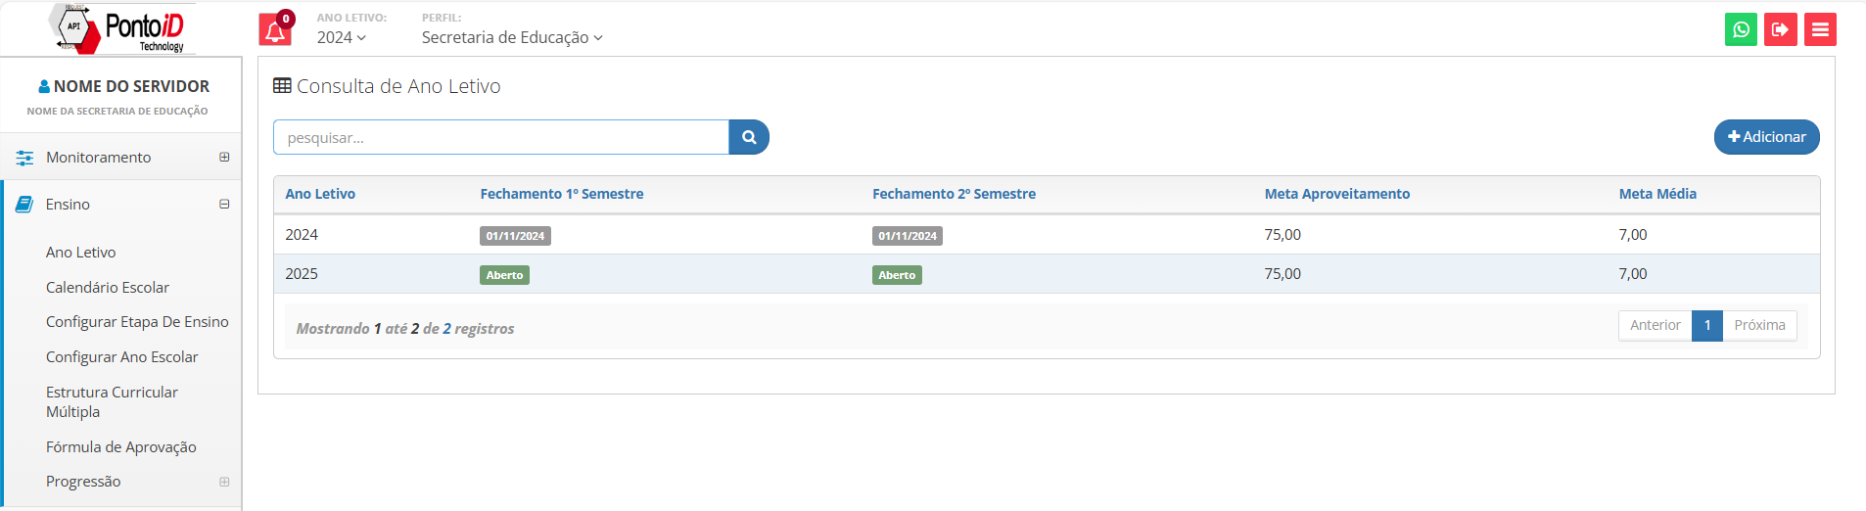Click the magnifier search button
Image resolution: width=1866 pixels, height=511 pixels.
[749, 138]
